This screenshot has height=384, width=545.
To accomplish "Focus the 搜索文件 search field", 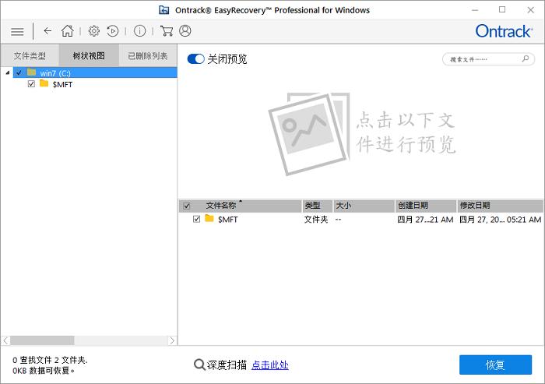I will coord(488,59).
